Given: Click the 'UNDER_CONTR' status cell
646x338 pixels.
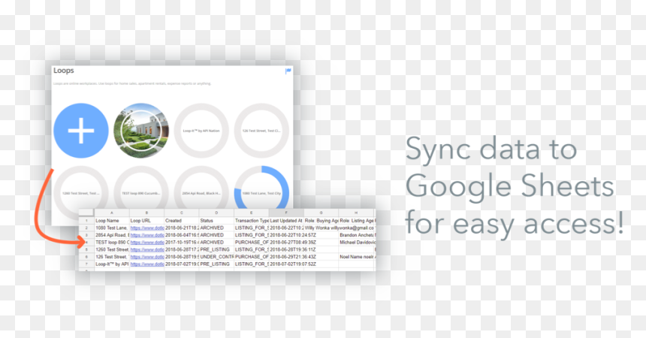Looking at the screenshot, I should coord(216,257).
